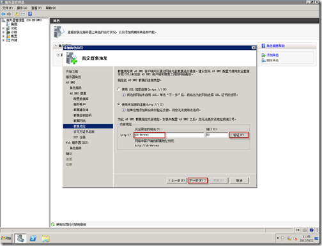This screenshot has width=322, height=246.
Task: Click 上一步 (Previous) button
Action: 176,181
